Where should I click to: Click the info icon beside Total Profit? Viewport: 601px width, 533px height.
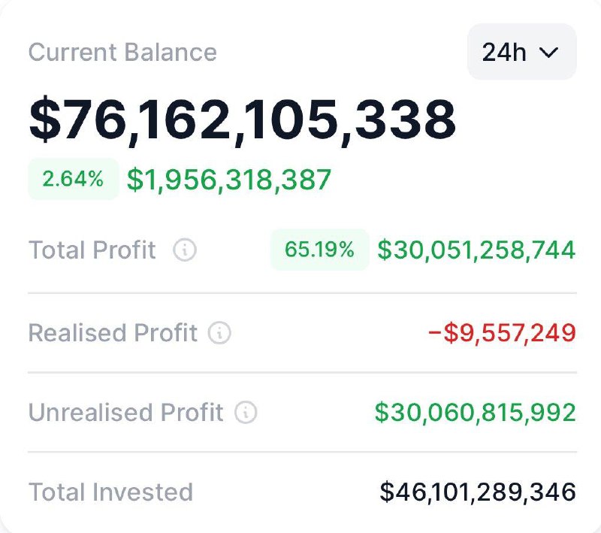click(185, 250)
